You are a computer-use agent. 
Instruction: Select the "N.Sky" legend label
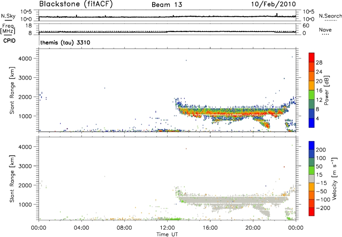pyautogui.click(x=8, y=16)
